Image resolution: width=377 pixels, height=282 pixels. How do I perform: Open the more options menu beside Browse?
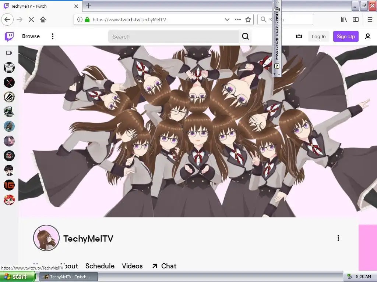pos(52,36)
